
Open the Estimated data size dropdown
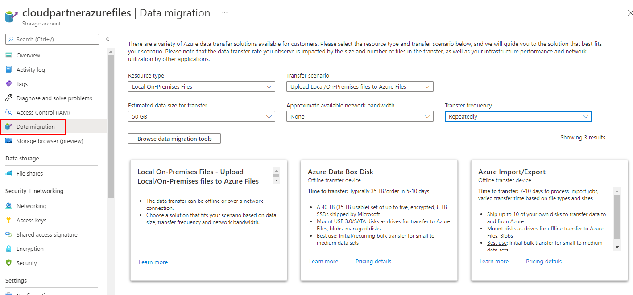click(x=201, y=116)
